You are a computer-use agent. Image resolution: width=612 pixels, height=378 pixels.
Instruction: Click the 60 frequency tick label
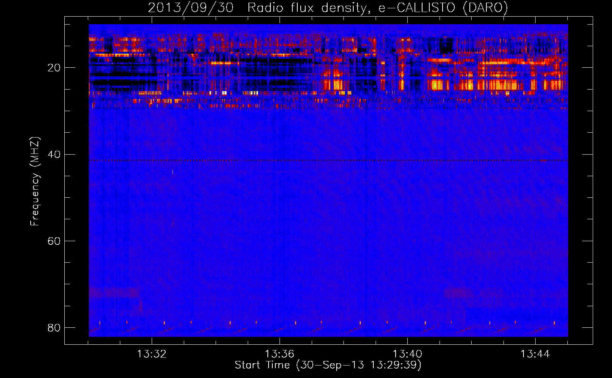click(x=54, y=241)
